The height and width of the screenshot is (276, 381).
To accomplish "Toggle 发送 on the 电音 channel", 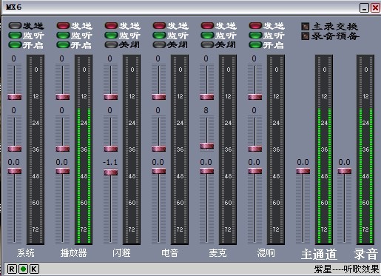I will click(x=159, y=25).
